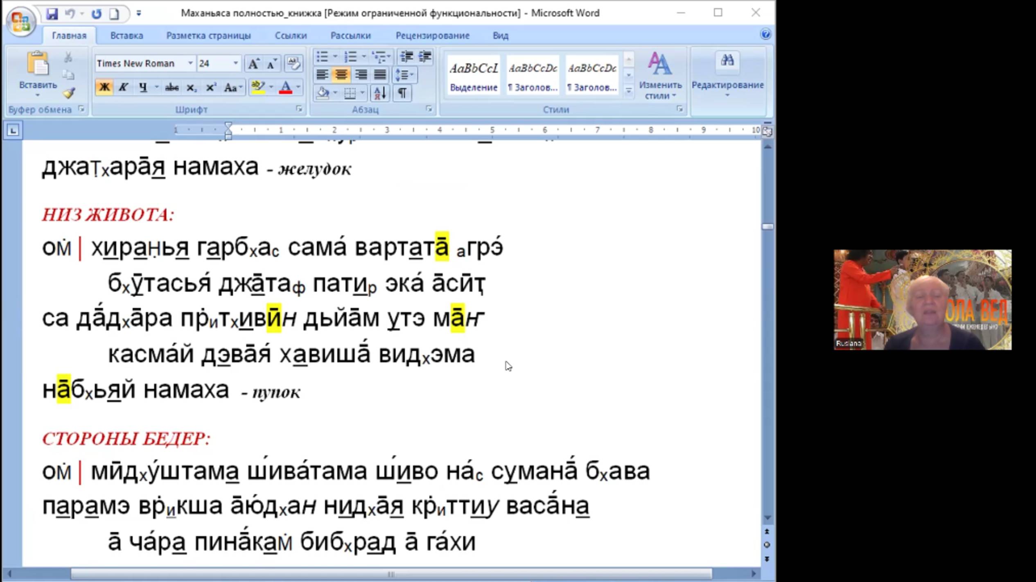The width and height of the screenshot is (1036, 582).
Task: Apply yellow text highlight color
Action: pyautogui.click(x=258, y=87)
